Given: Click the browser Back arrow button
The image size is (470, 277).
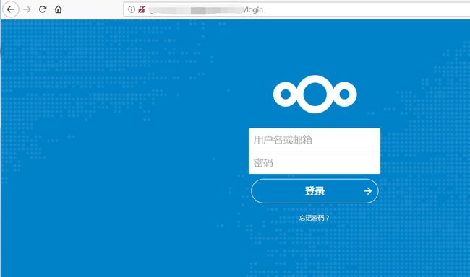Looking at the screenshot, I should pyautogui.click(x=11, y=9).
